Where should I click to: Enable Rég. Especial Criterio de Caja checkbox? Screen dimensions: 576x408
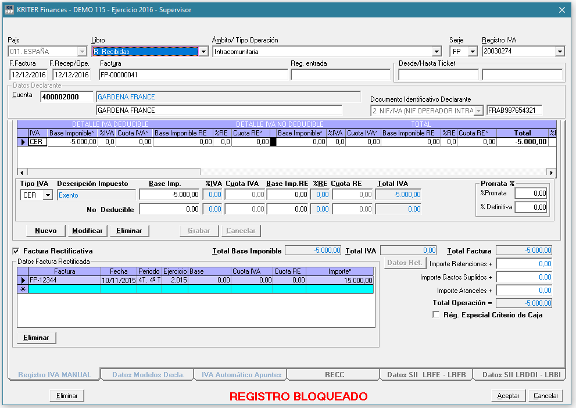436,315
